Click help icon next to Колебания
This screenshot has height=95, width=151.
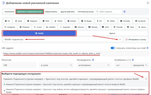tap(133, 60)
